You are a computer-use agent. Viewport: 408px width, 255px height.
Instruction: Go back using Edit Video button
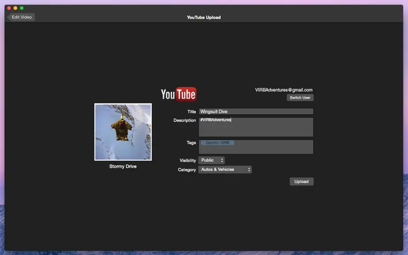21,17
